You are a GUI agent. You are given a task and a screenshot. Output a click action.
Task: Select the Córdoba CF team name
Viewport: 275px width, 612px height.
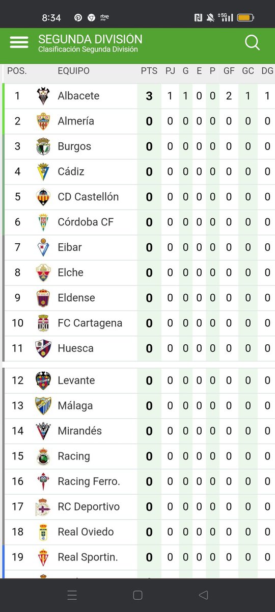pyautogui.click(x=86, y=222)
